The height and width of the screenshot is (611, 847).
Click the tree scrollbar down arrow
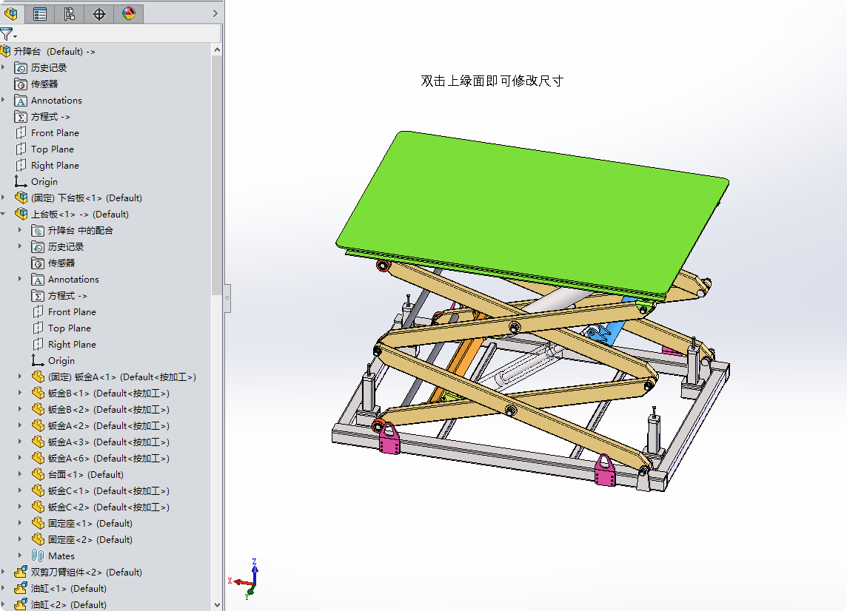point(217,605)
